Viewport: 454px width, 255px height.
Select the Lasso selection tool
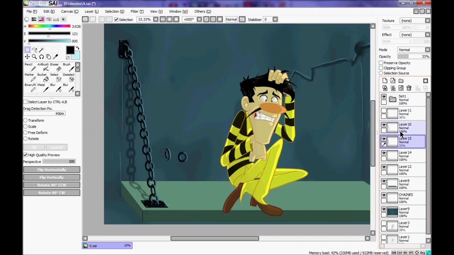(34, 50)
